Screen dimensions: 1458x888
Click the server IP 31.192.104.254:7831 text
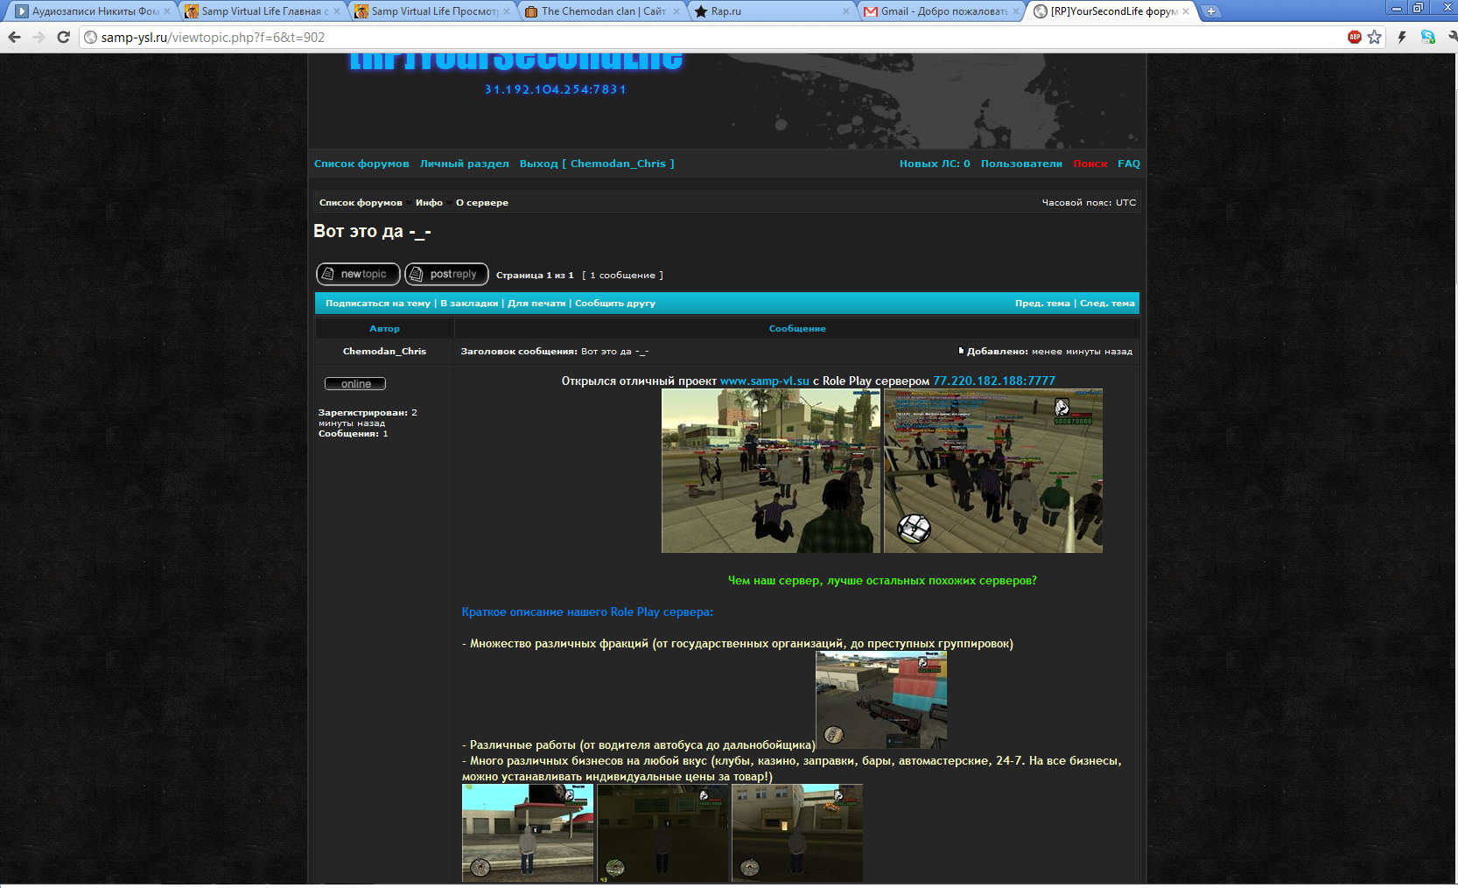(556, 89)
